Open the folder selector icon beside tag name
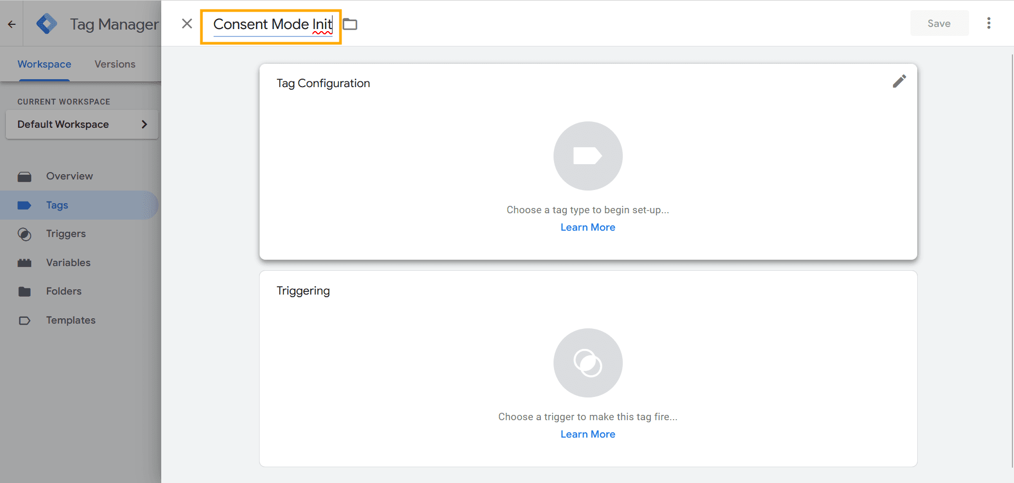This screenshot has width=1014, height=483. click(350, 24)
